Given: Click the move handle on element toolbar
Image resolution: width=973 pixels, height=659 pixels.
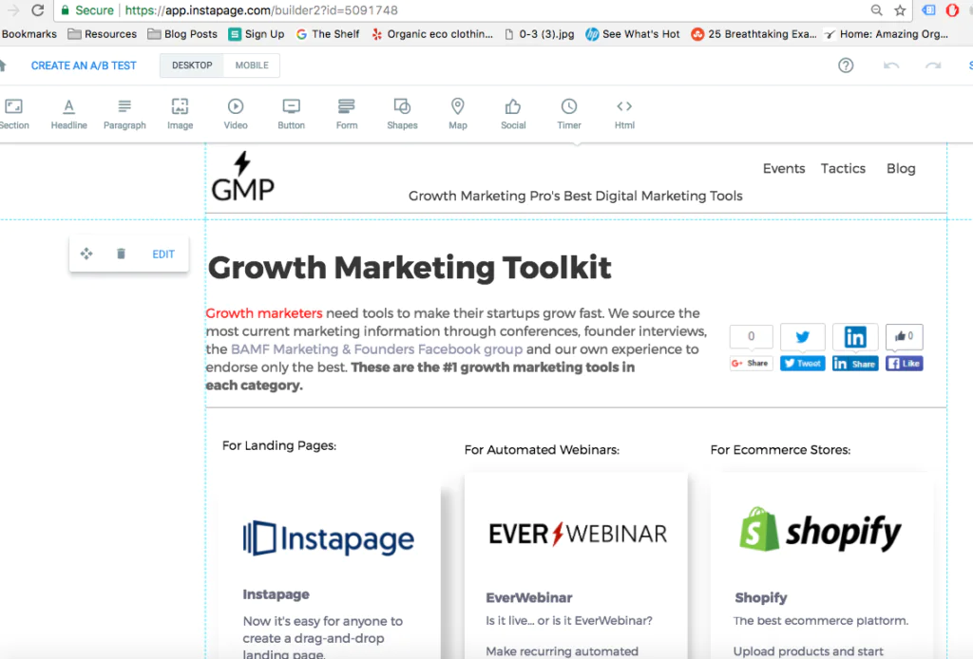Looking at the screenshot, I should pos(86,254).
